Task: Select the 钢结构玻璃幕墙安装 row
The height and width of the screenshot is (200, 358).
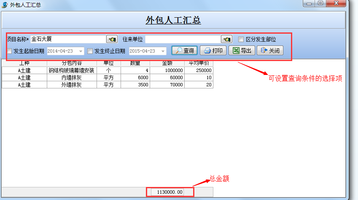Action: tap(72, 71)
